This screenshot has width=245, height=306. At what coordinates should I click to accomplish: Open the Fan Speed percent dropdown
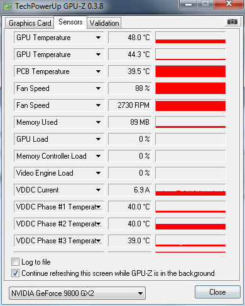click(x=98, y=88)
